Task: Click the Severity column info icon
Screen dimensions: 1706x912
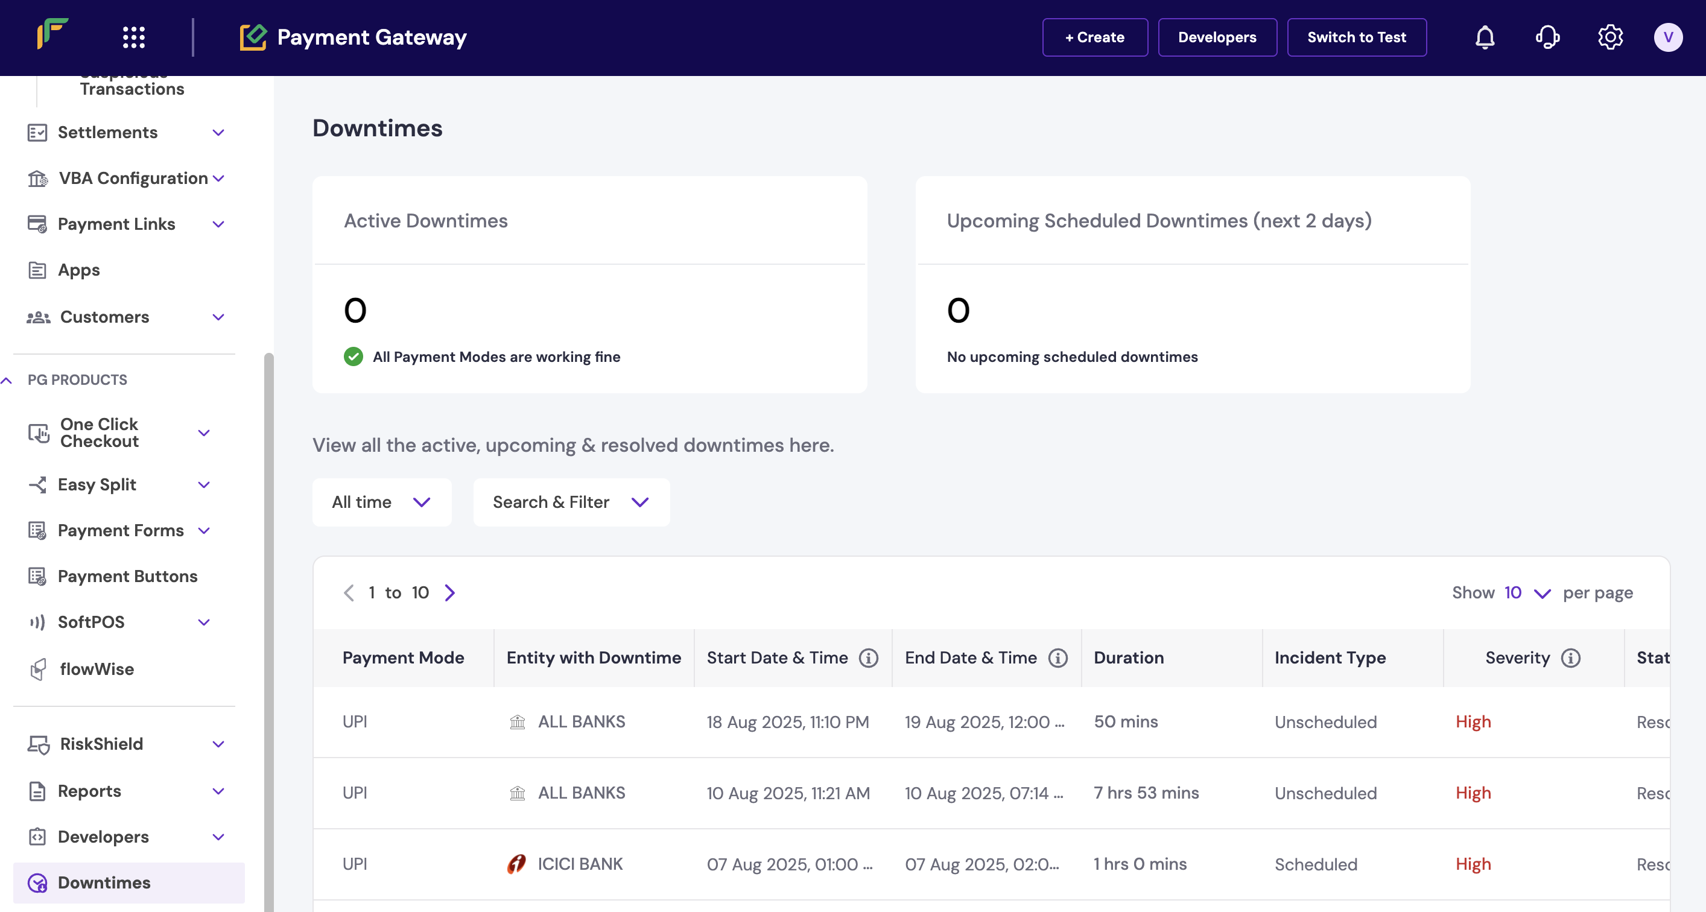Action: tap(1570, 657)
